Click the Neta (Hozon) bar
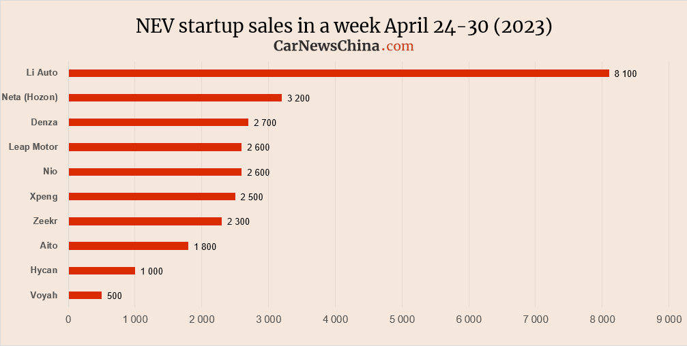This screenshot has height=346, width=687. pyautogui.click(x=175, y=97)
